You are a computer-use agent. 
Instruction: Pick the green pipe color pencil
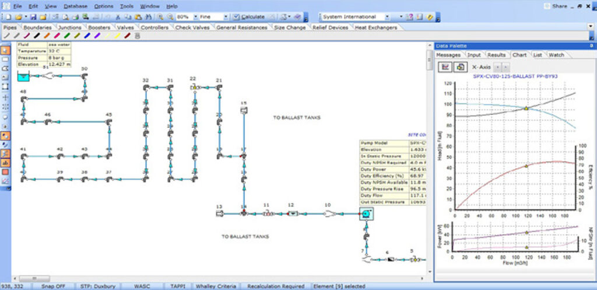(x=68, y=36)
